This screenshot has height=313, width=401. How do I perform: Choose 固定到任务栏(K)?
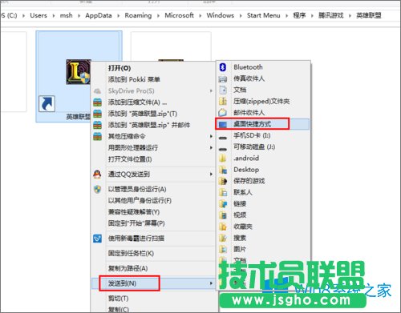pos(131,254)
